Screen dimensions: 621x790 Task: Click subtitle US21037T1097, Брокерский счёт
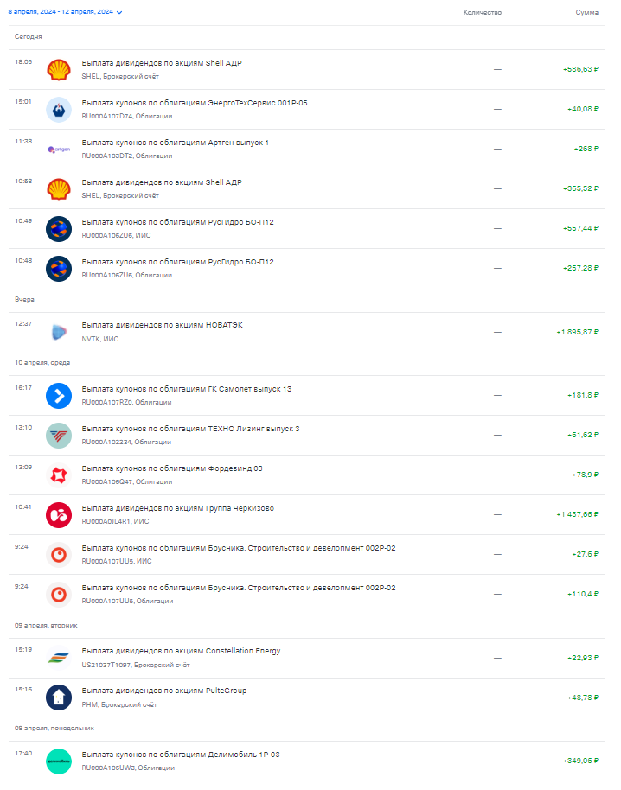point(136,665)
